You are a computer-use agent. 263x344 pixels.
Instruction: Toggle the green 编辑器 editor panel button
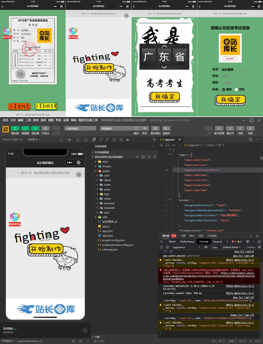(25, 128)
